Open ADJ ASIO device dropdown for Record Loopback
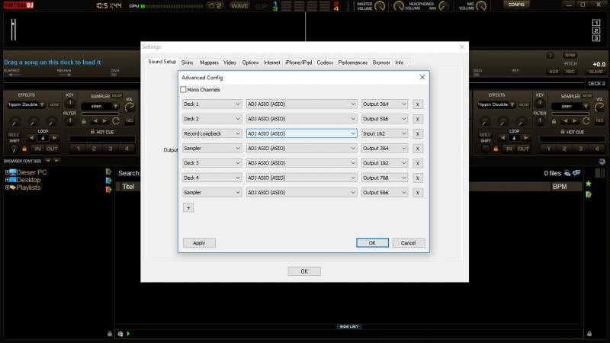 click(x=301, y=134)
